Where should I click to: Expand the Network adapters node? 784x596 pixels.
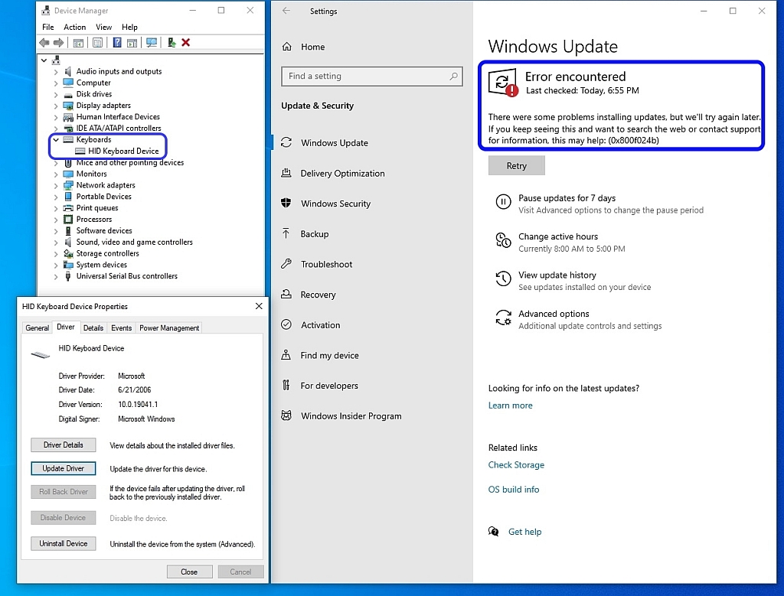[x=56, y=185]
